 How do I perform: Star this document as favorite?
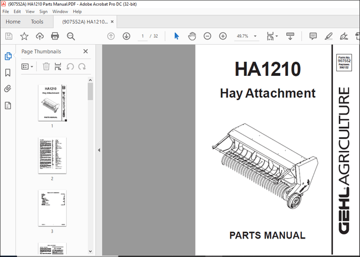24,36
